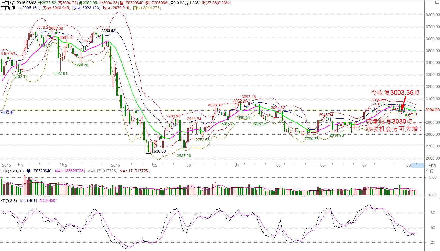Viewport: 440px width, 251px height.
Task: Click the 天罗地网 indicator name
Action: tap(8, 8)
